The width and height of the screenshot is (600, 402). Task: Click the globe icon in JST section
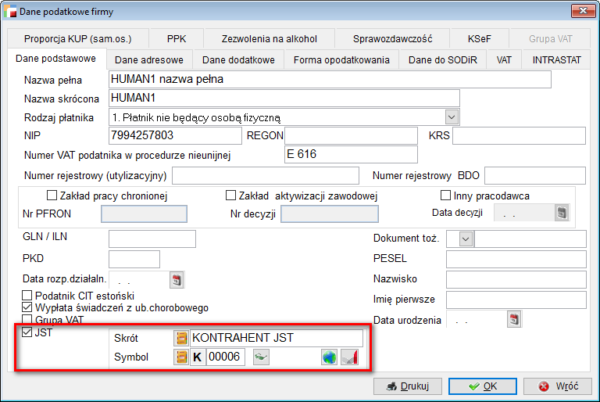click(x=329, y=357)
